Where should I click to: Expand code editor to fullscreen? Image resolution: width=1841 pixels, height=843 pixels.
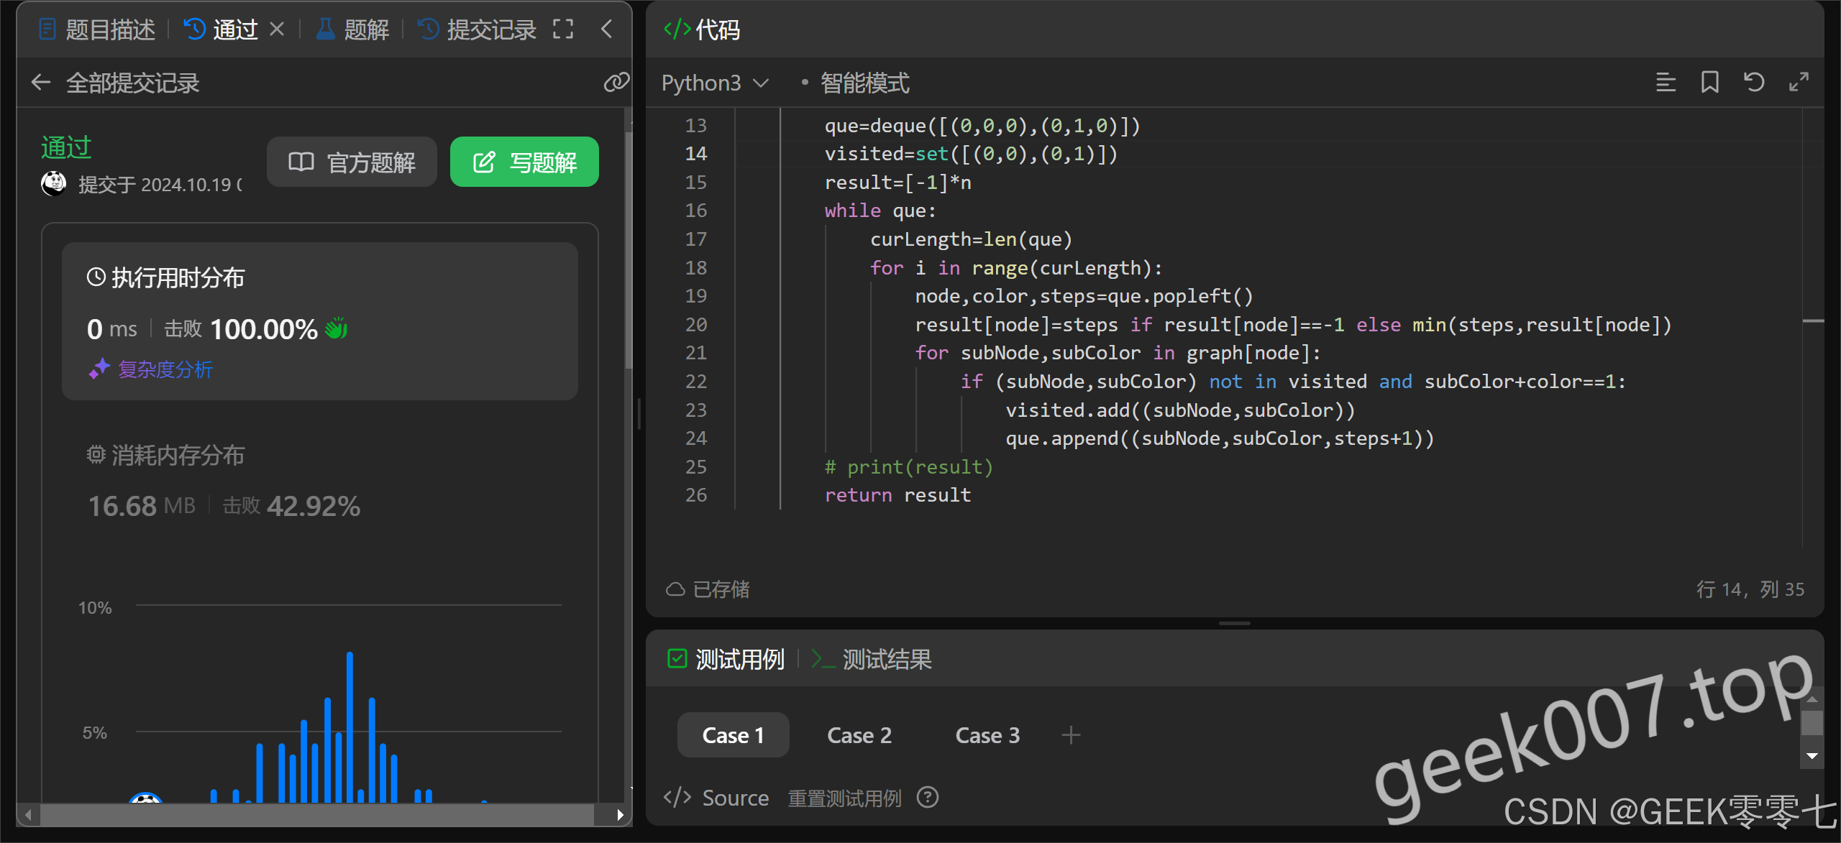coord(1799,83)
